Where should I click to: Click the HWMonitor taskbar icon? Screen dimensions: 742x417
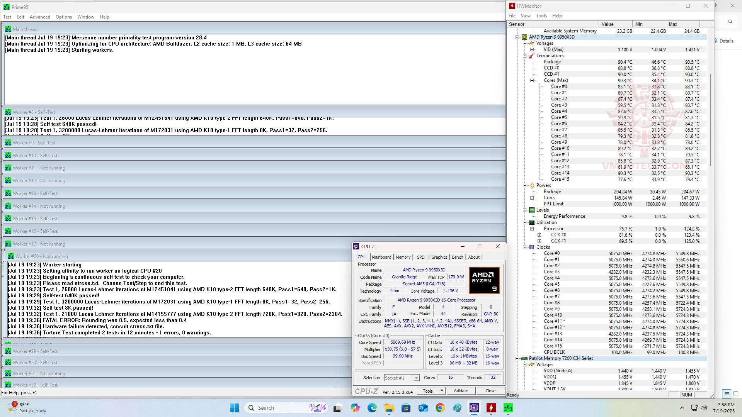click(491, 408)
